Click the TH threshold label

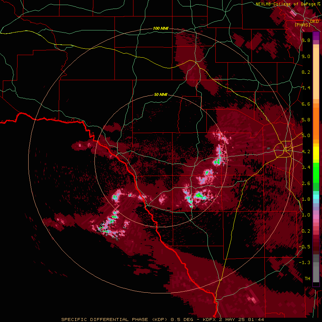(307, 279)
